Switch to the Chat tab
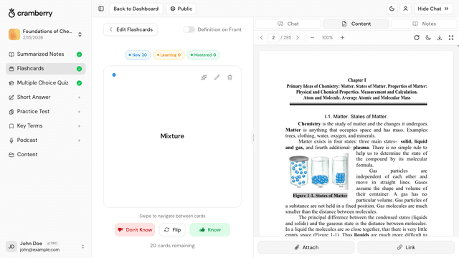Viewport: 459px width, 258px height. pyautogui.click(x=288, y=24)
